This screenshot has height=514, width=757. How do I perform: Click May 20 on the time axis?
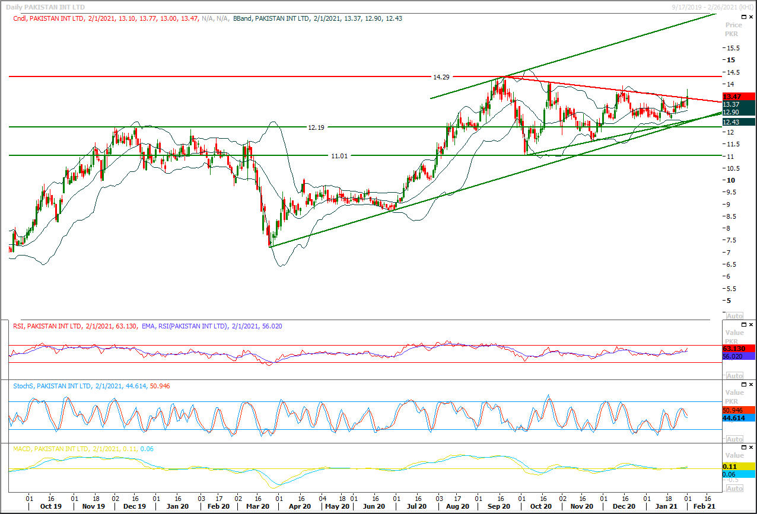pyautogui.click(x=336, y=507)
